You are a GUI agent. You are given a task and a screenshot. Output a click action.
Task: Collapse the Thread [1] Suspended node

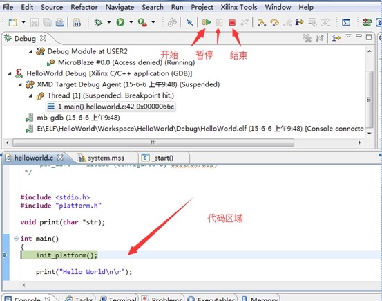pyautogui.click(x=30, y=95)
